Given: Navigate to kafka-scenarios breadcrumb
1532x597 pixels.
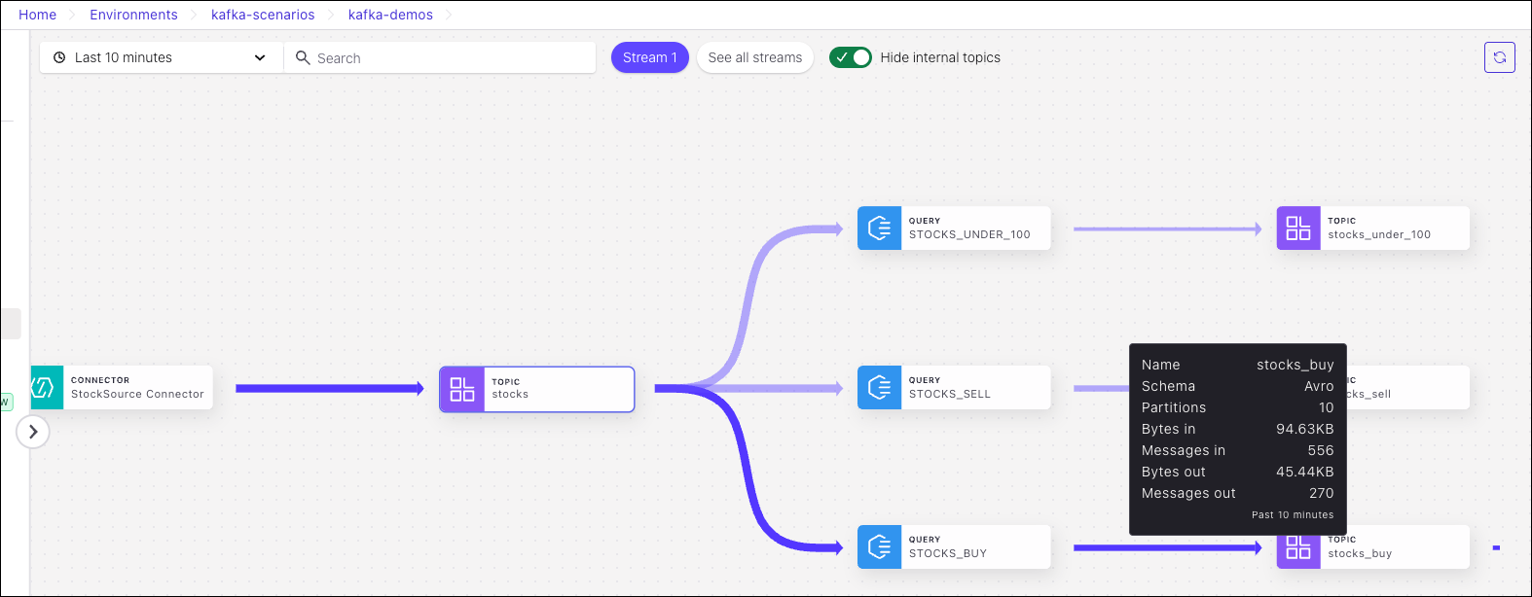Looking at the screenshot, I should (x=263, y=15).
